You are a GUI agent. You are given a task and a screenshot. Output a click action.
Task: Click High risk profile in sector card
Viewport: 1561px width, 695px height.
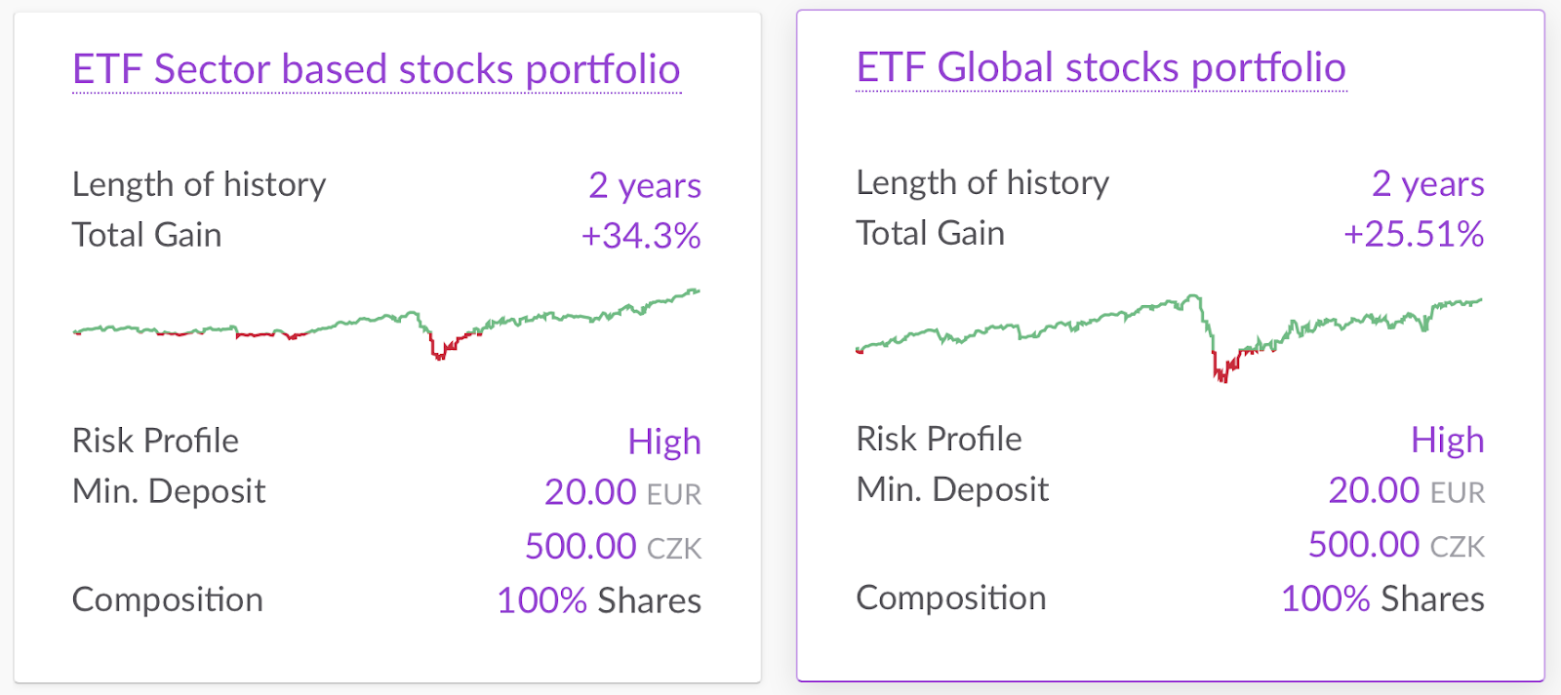[664, 442]
